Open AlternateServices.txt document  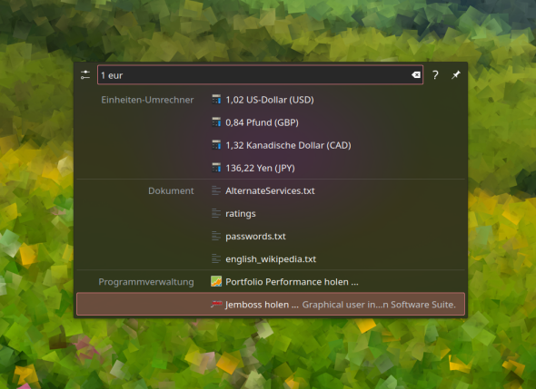click(271, 190)
